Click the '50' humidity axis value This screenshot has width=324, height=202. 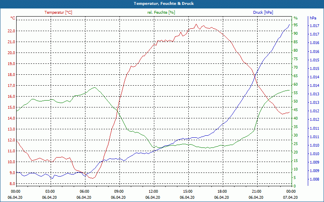click(x=296, y=101)
